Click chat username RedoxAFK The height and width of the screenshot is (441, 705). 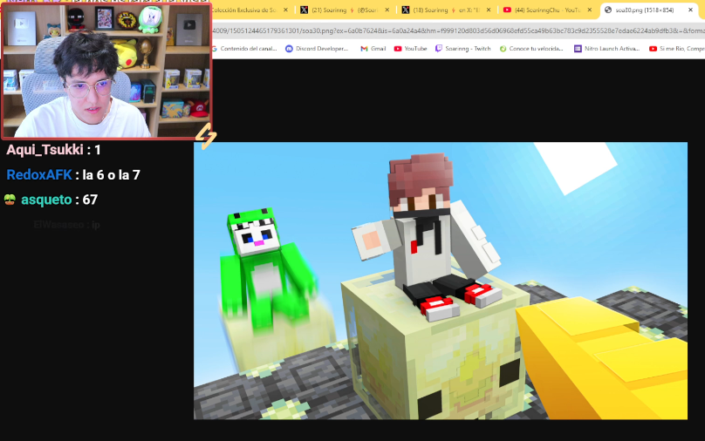pos(39,174)
